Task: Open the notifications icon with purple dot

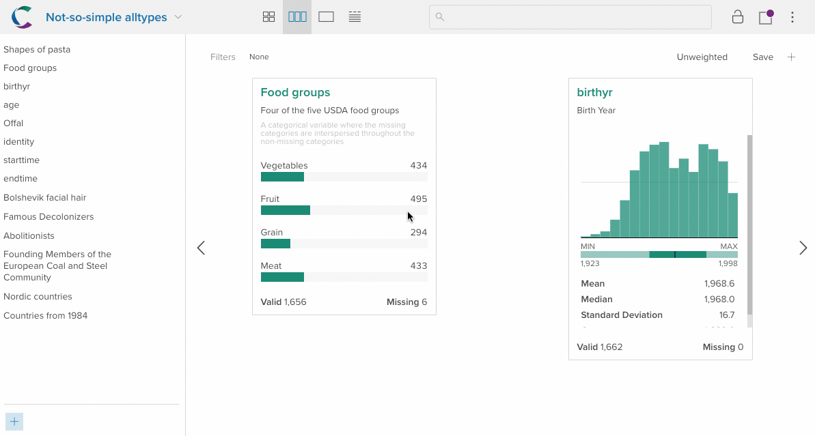Action: point(765,17)
